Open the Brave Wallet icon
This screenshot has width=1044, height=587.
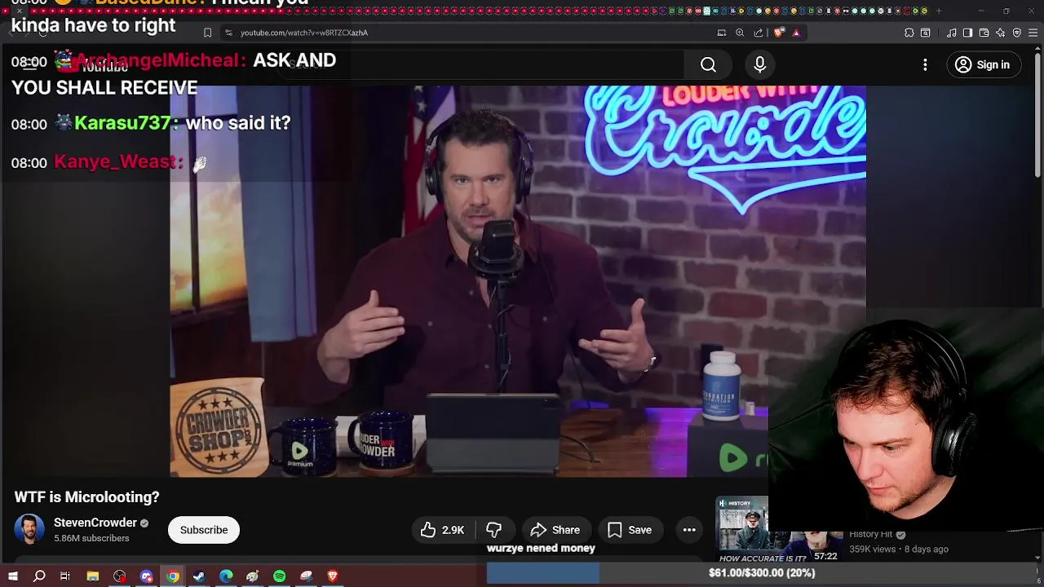tap(984, 33)
